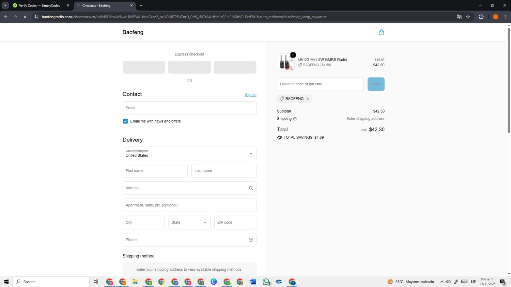Viewport: 511px width, 287px height.
Task: Focus the ZIP code field
Action: [235, 222]
